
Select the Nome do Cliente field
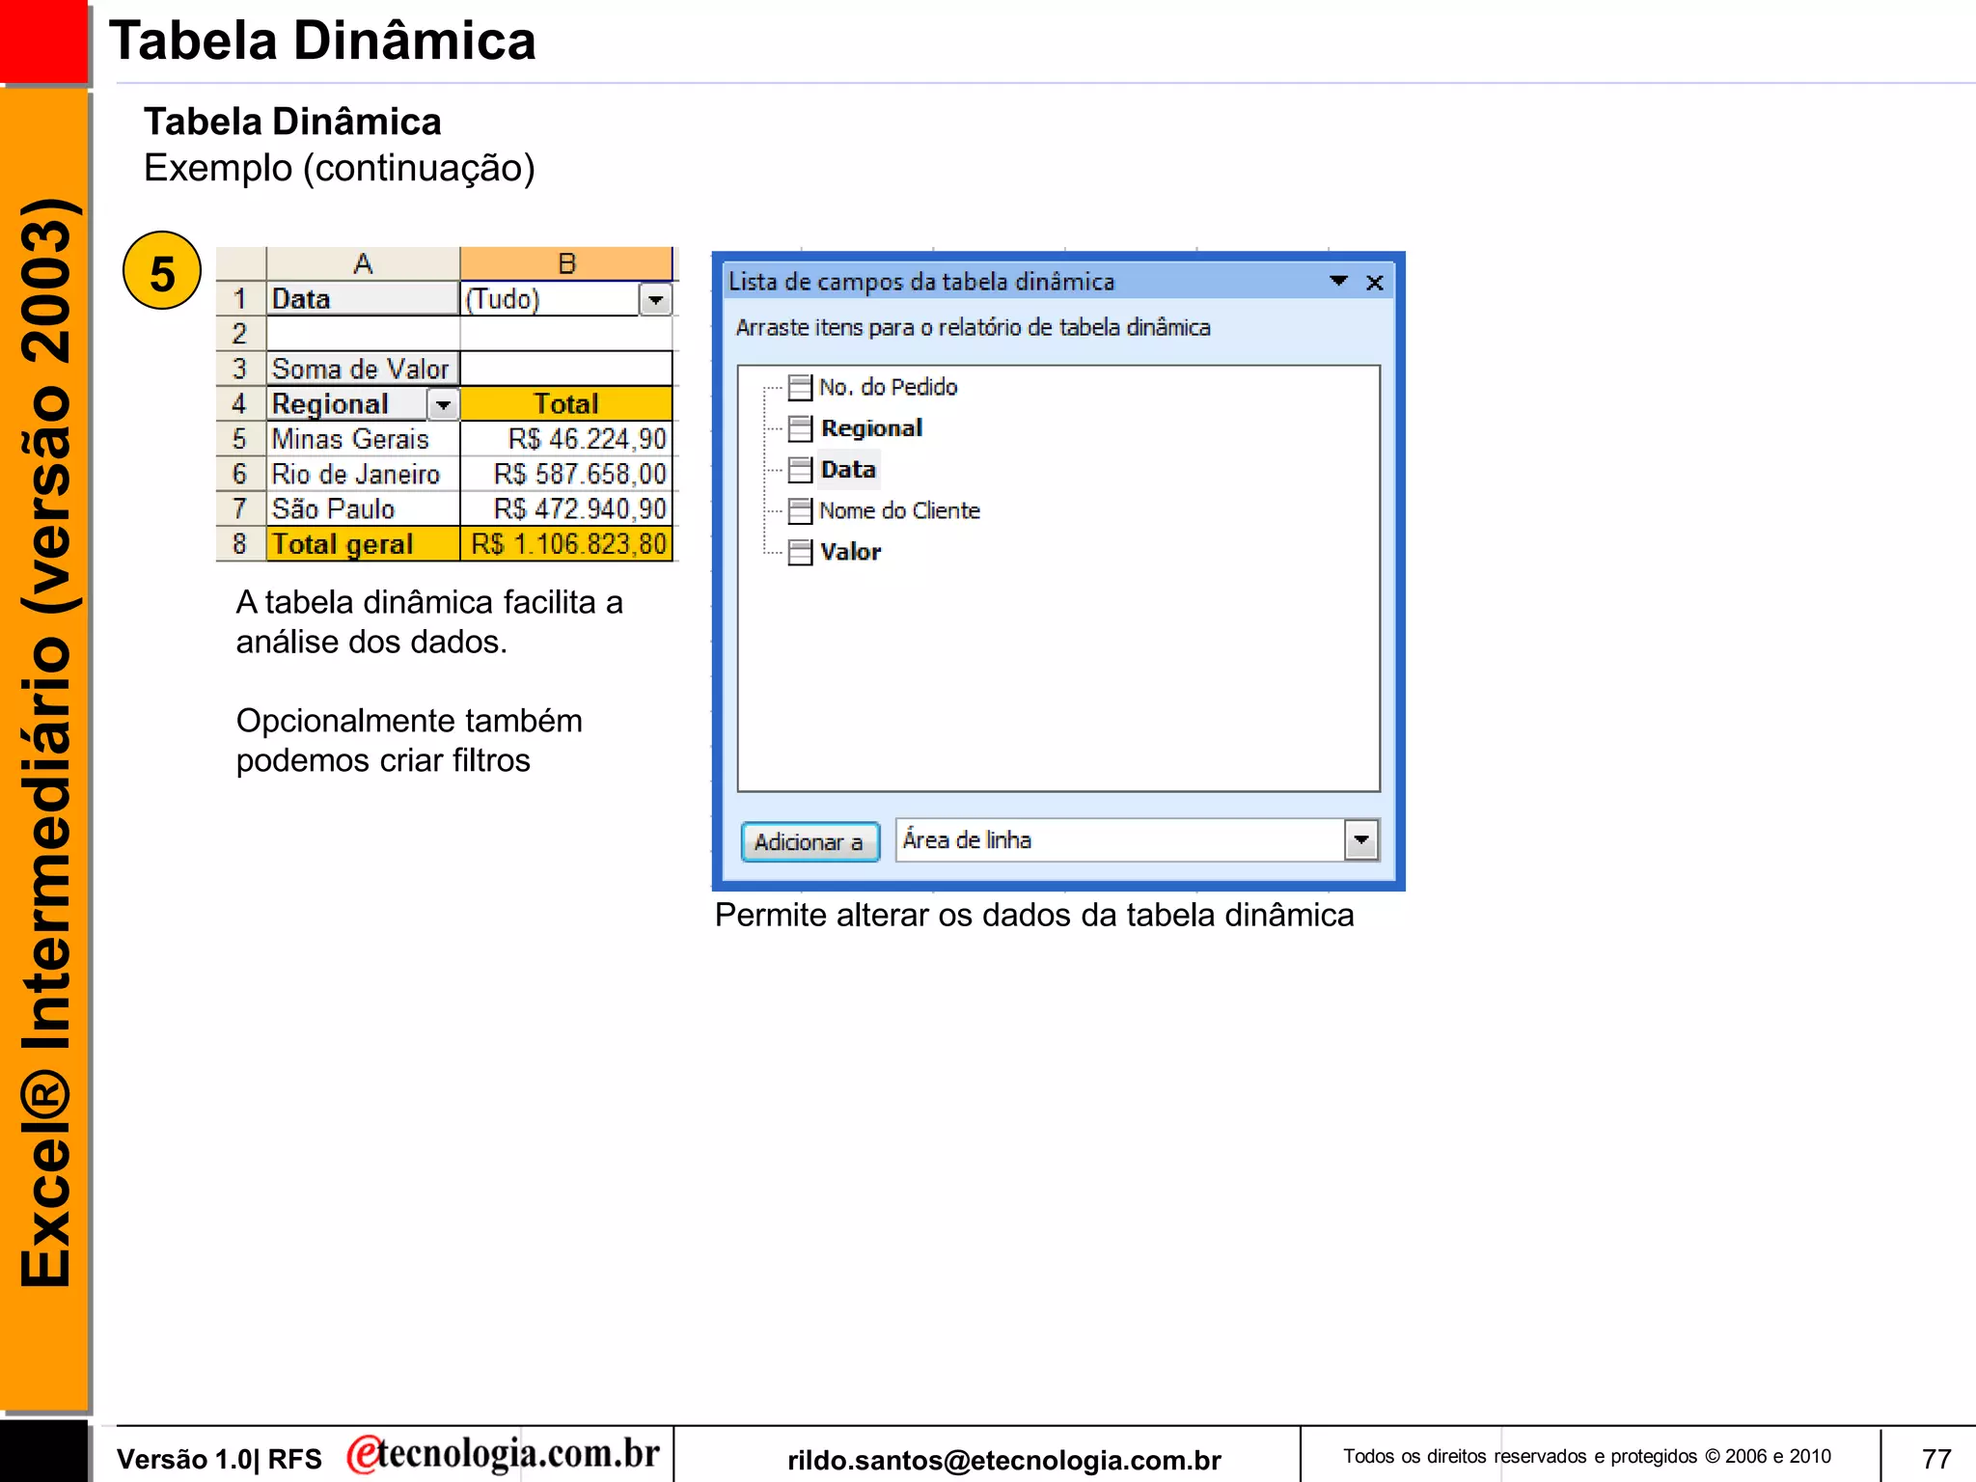coord(899,510)
